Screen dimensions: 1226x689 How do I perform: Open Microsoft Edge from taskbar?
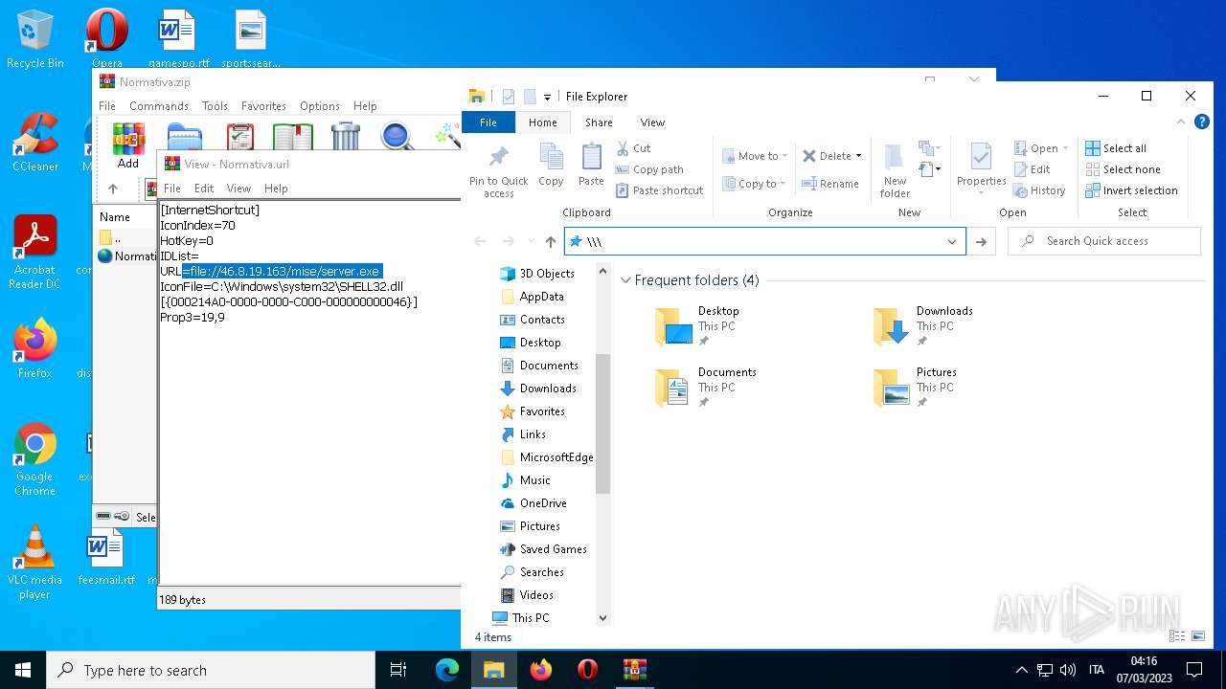tap(447, 670)
